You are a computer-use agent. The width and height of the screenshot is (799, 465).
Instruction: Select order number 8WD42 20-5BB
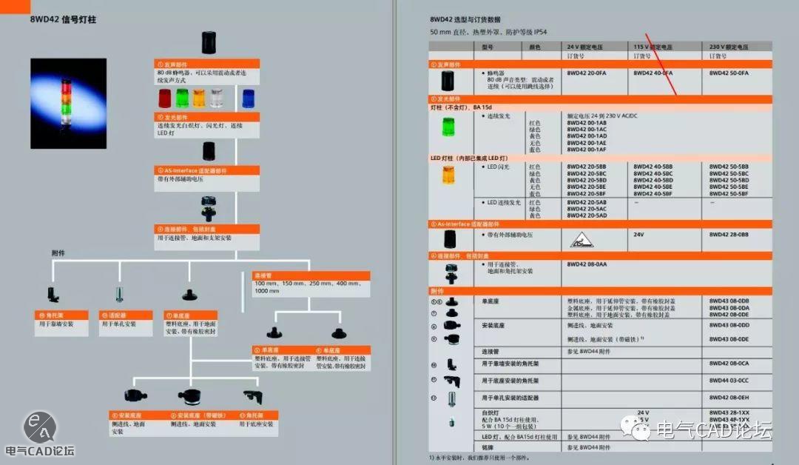587,167
